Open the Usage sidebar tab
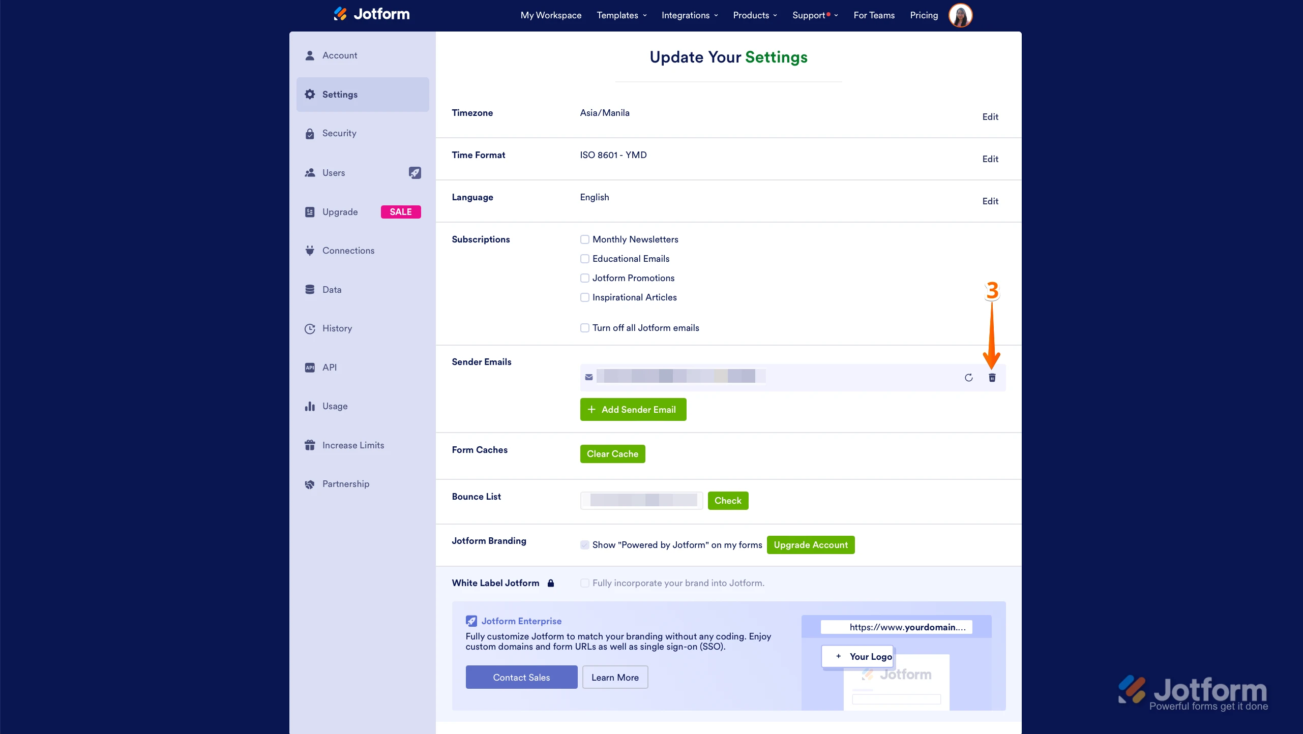The image size is (1303, 734). [x=363, y=406]
